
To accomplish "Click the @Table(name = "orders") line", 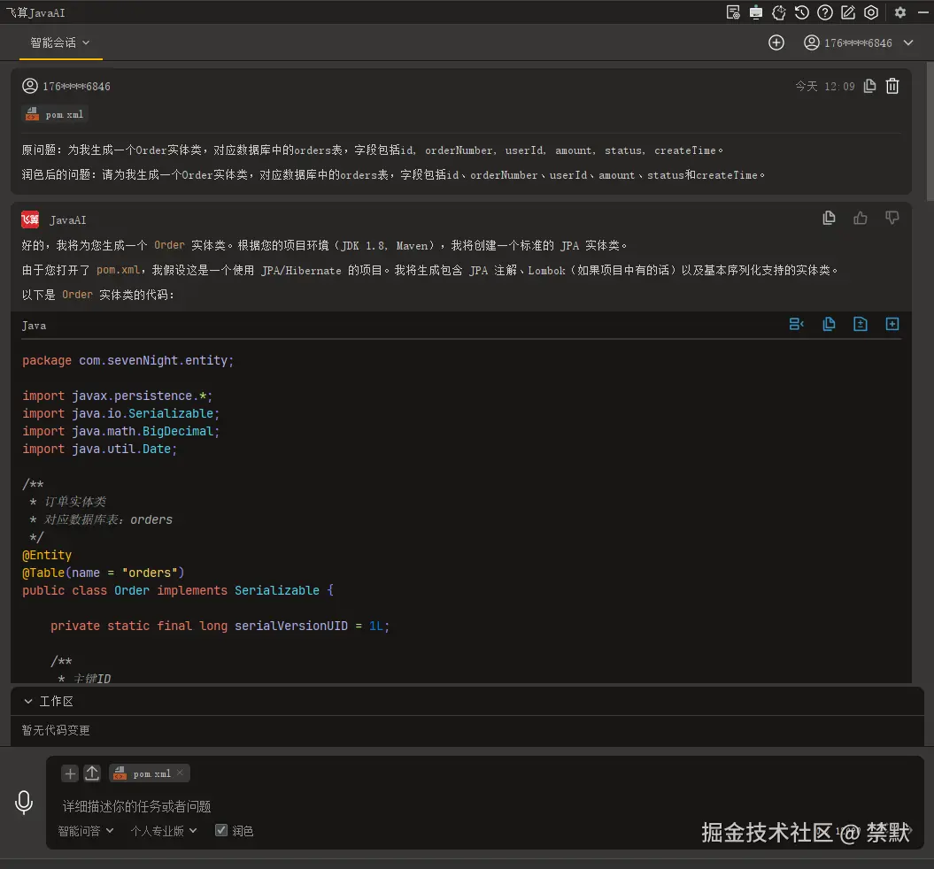I will (x=104, y=573).
